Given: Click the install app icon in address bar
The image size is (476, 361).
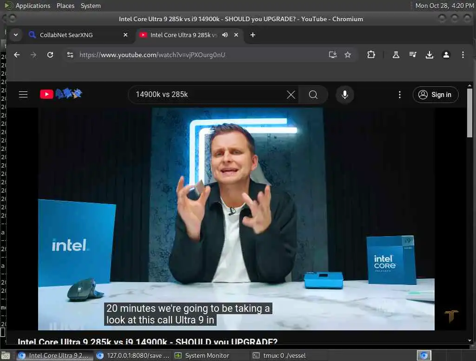Looking at the screenshot, I should click(x=333, y=55).
